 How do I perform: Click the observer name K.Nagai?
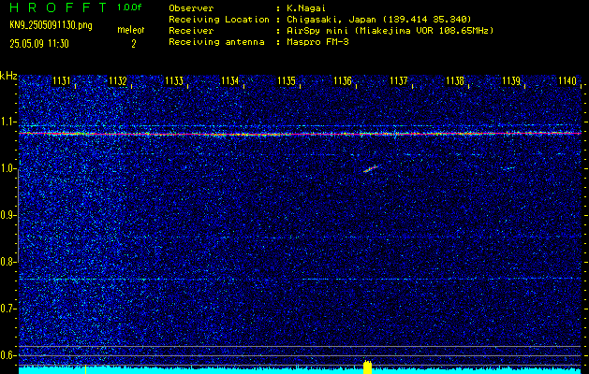pos(306,8)
